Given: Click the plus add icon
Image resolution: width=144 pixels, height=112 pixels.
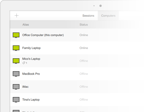Looking at the screenshot, I should [x=16, y=16].
